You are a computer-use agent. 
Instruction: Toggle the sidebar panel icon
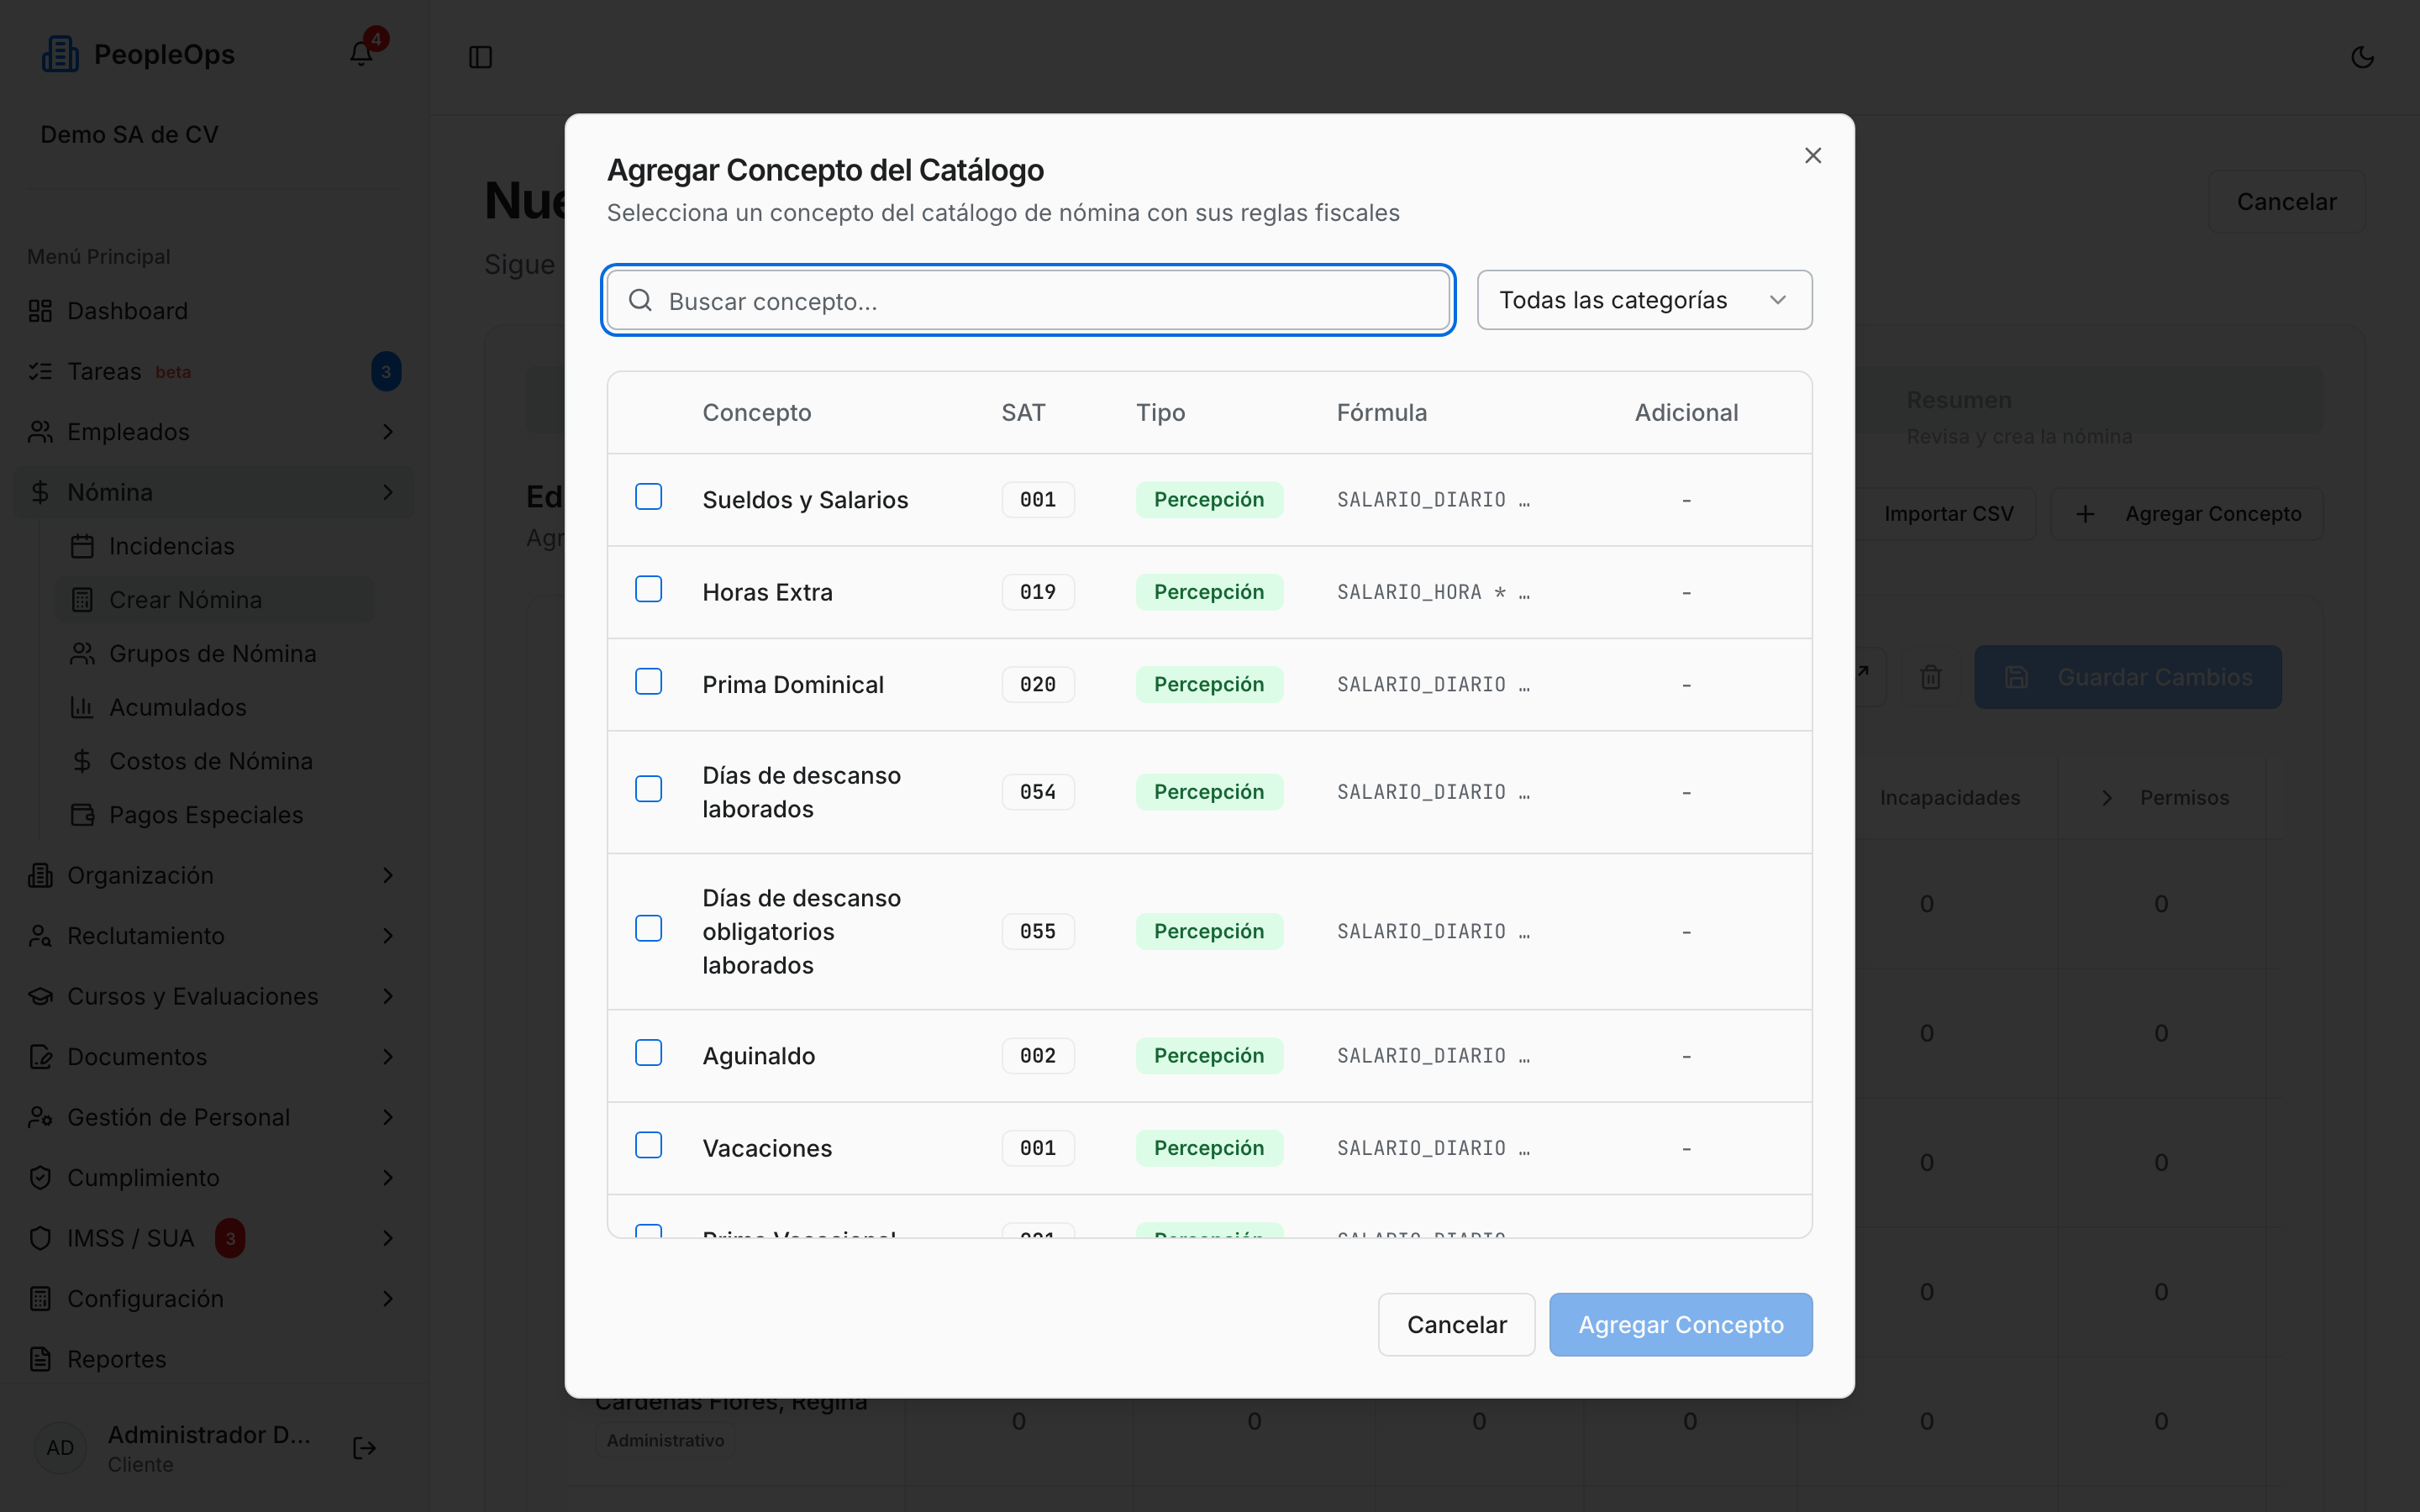click(x=480, y=57)
